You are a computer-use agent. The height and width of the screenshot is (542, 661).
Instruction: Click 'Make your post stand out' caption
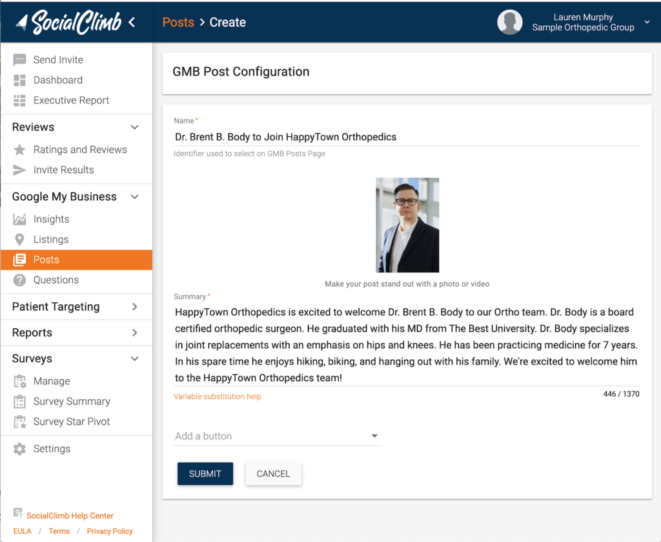[407, 284]
